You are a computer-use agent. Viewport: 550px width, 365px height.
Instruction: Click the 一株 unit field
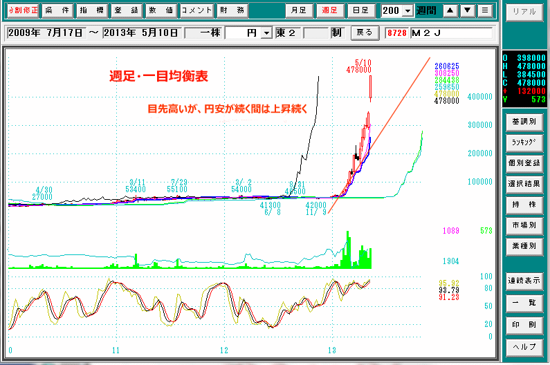203,33
